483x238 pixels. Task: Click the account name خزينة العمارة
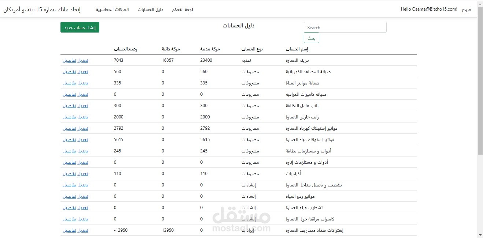298,60
